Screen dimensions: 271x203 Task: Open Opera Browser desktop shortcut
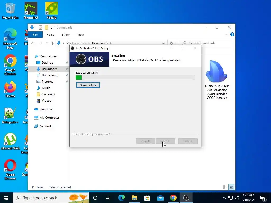click(x=10, y=170)
